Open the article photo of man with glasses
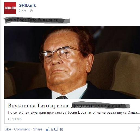This screenshot has height=131, width=140. pos(72,62)
